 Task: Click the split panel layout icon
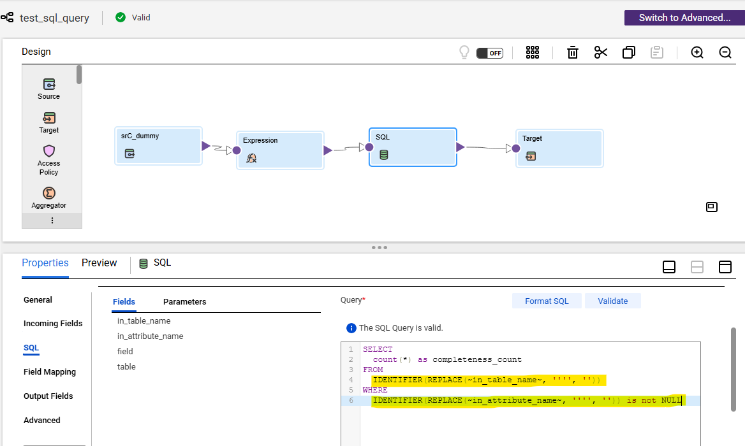pos(697,267)
